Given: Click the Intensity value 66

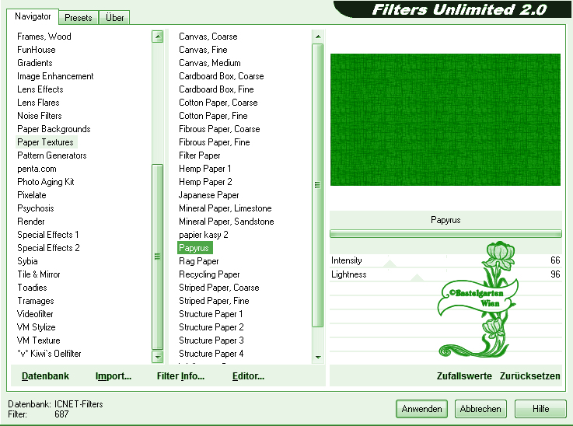Looking at the screenshot, I should point(555,260).
